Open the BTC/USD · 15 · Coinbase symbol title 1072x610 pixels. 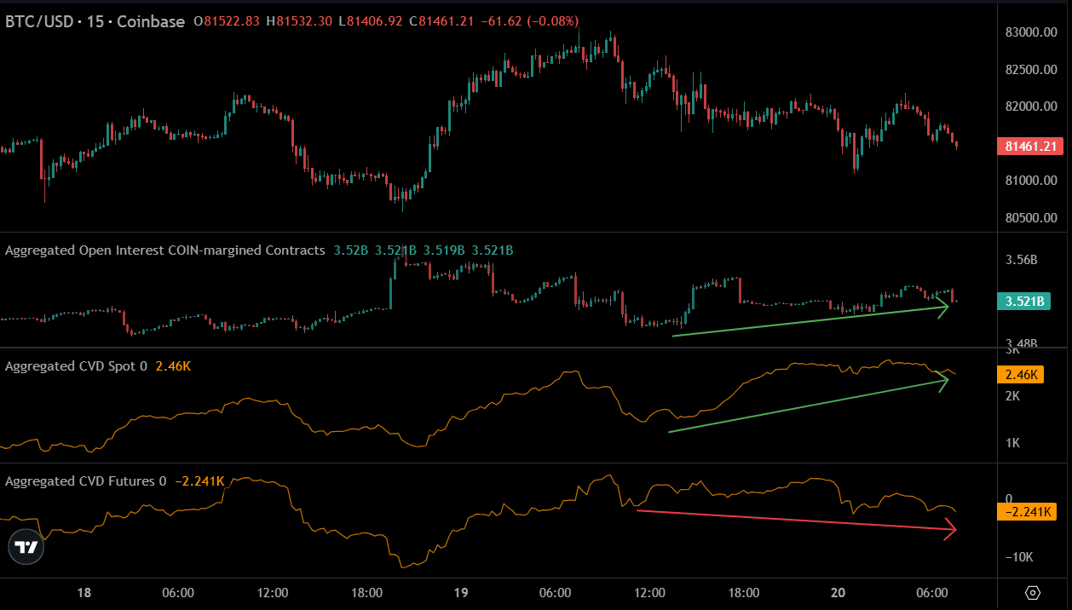click(95, 21)
